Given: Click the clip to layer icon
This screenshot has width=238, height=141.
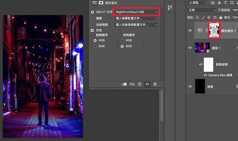Looking at the screenshot, I should pos(124,84).
